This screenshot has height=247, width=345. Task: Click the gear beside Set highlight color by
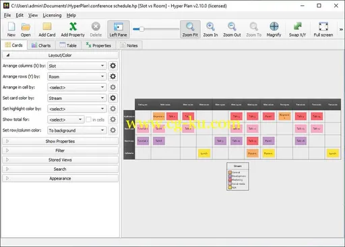click(x=113, y=109)
